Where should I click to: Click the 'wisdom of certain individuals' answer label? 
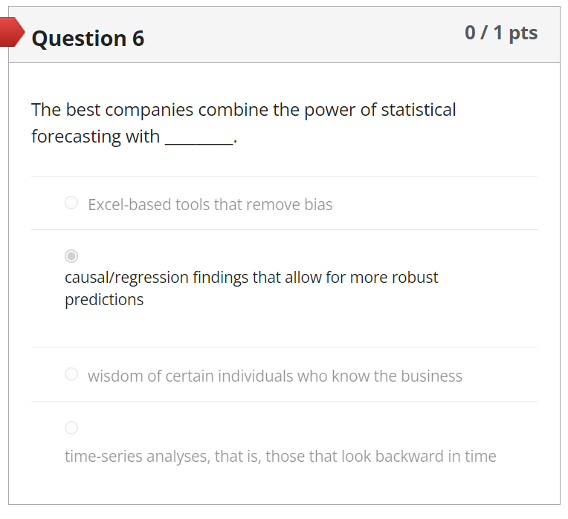274,376
